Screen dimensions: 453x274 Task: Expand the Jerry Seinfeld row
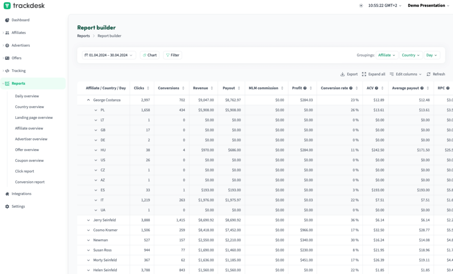[x=88, y=220]
